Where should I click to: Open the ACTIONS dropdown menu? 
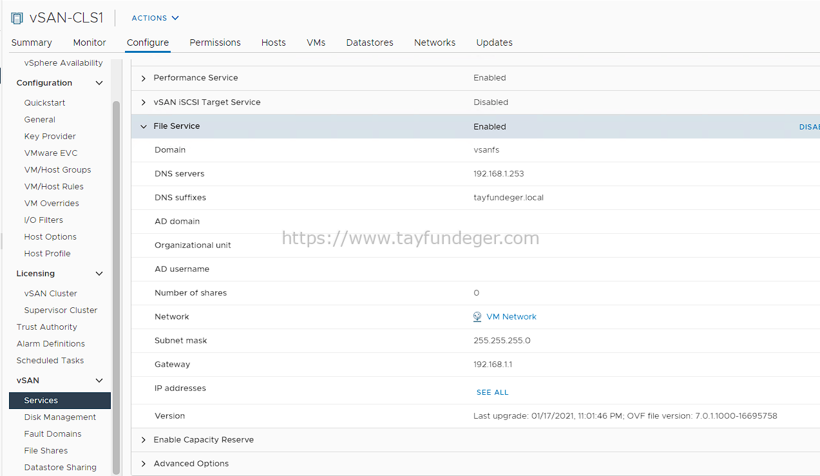[155, 18]
